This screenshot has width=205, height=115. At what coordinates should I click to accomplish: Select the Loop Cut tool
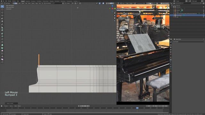(x=2, y=42)
